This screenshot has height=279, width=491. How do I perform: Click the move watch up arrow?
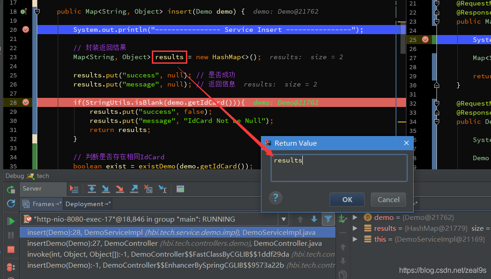click(343, 247)
